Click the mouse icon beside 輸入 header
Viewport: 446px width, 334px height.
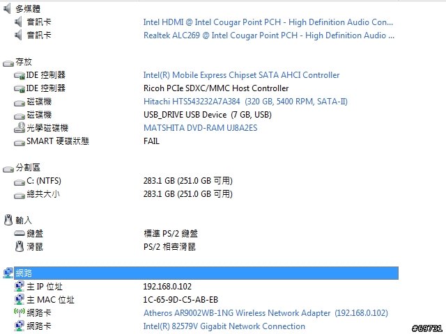pyautogui.click(x=8, y=220)
